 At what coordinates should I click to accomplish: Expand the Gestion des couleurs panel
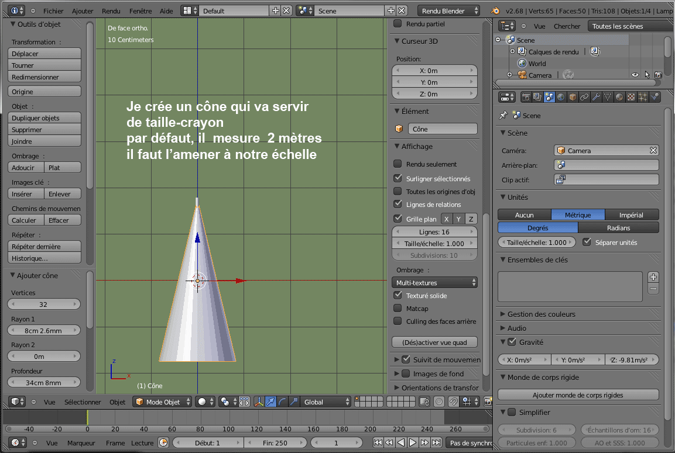541,314
